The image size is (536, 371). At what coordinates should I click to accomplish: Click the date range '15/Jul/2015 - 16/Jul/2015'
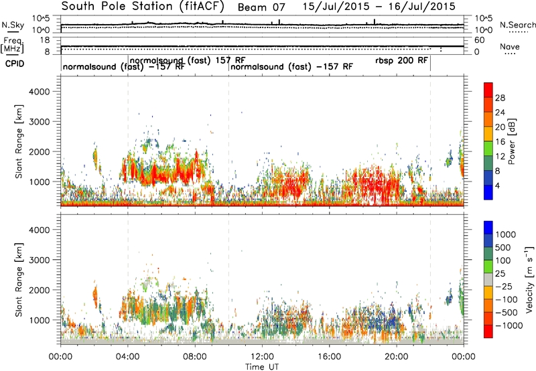(x=379, y=7)
